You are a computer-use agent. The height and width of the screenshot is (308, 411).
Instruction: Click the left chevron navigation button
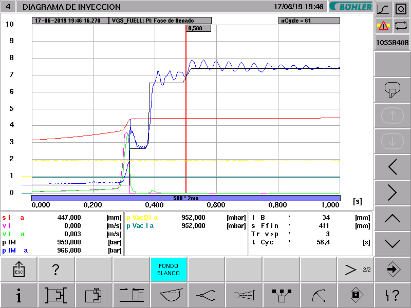(393, 166)
